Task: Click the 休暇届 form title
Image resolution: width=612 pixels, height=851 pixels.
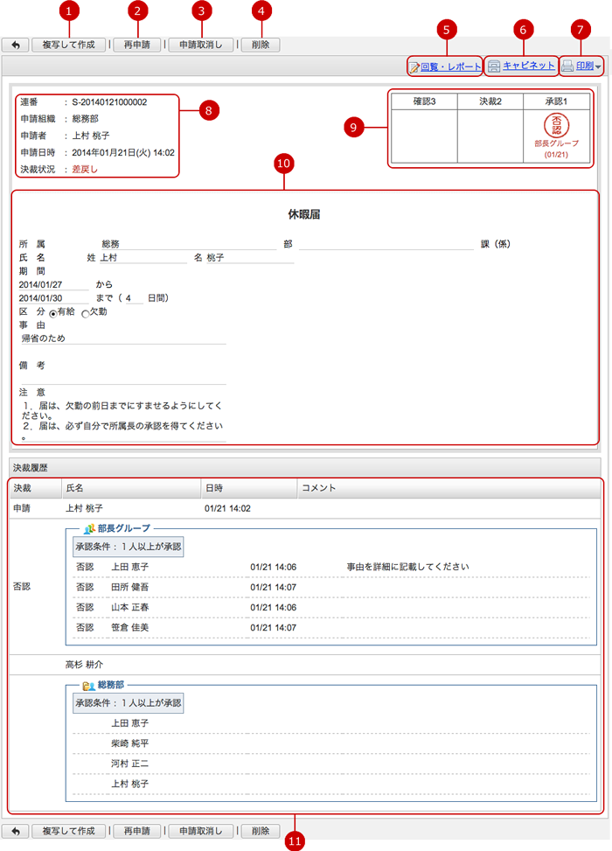Action: [x=304, y=214]
